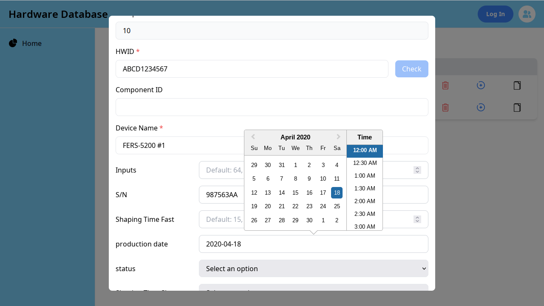Click the first row copy document icon
Screen dimensions: 544x306
pos(517,85)
